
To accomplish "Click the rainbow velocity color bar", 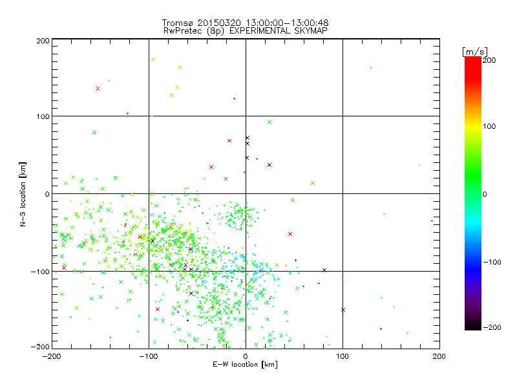I will [473, 193].
